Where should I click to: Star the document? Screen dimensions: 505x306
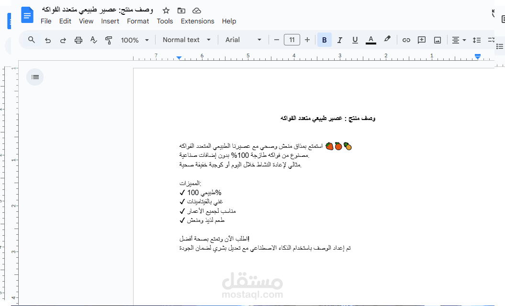(166, 11)
